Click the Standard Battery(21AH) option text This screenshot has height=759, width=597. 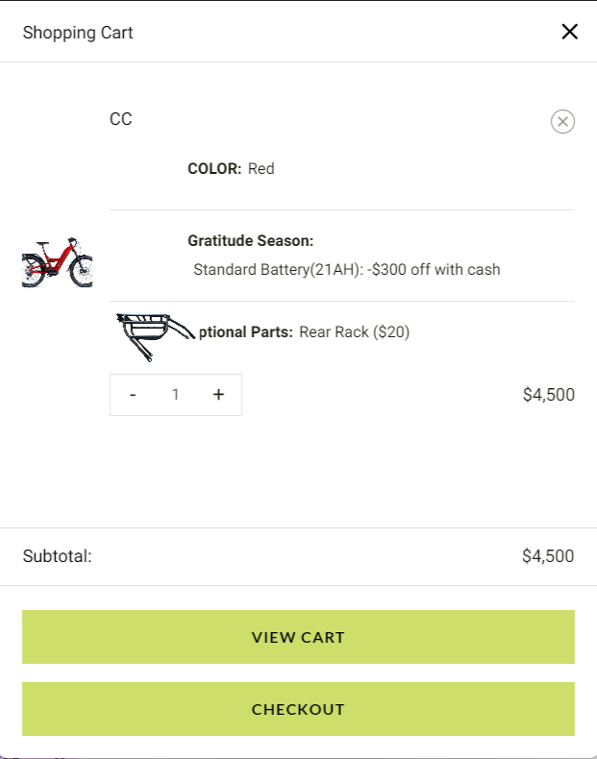click(347, 270)
